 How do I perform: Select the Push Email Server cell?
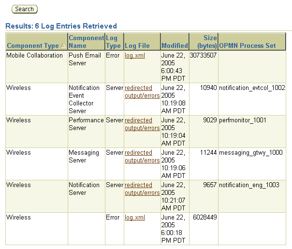coord(85,59)
